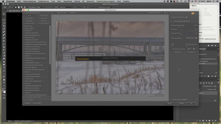This screenshot has width=221, height=124.
Task: Click filter list vertical scrollbar
Action: point(50,45)
